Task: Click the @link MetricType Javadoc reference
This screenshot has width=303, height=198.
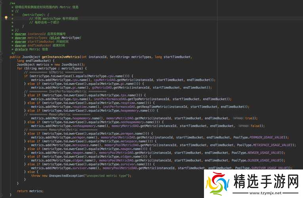Action: 68,38
